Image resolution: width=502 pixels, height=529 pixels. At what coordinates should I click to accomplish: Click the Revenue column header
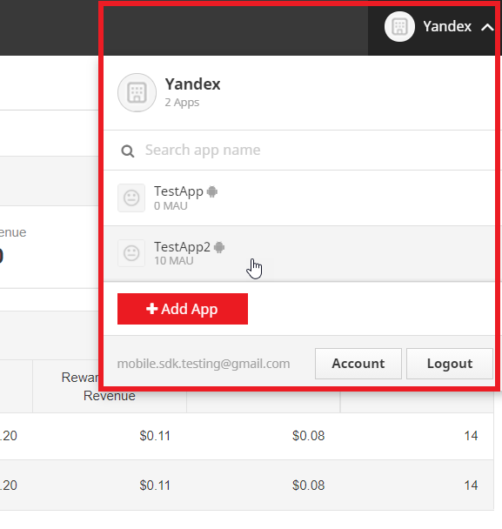coord(110,396)
